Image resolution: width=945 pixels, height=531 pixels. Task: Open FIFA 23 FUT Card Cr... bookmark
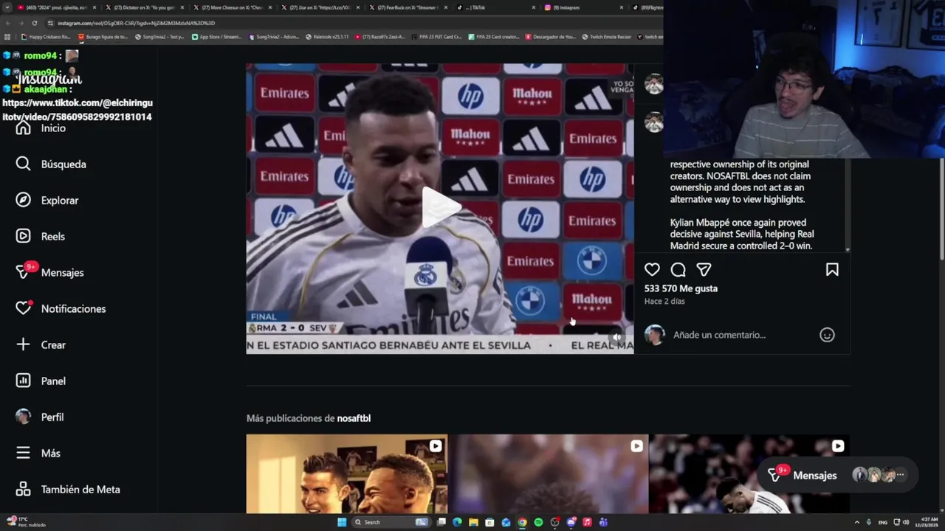[x=437, y=37]
